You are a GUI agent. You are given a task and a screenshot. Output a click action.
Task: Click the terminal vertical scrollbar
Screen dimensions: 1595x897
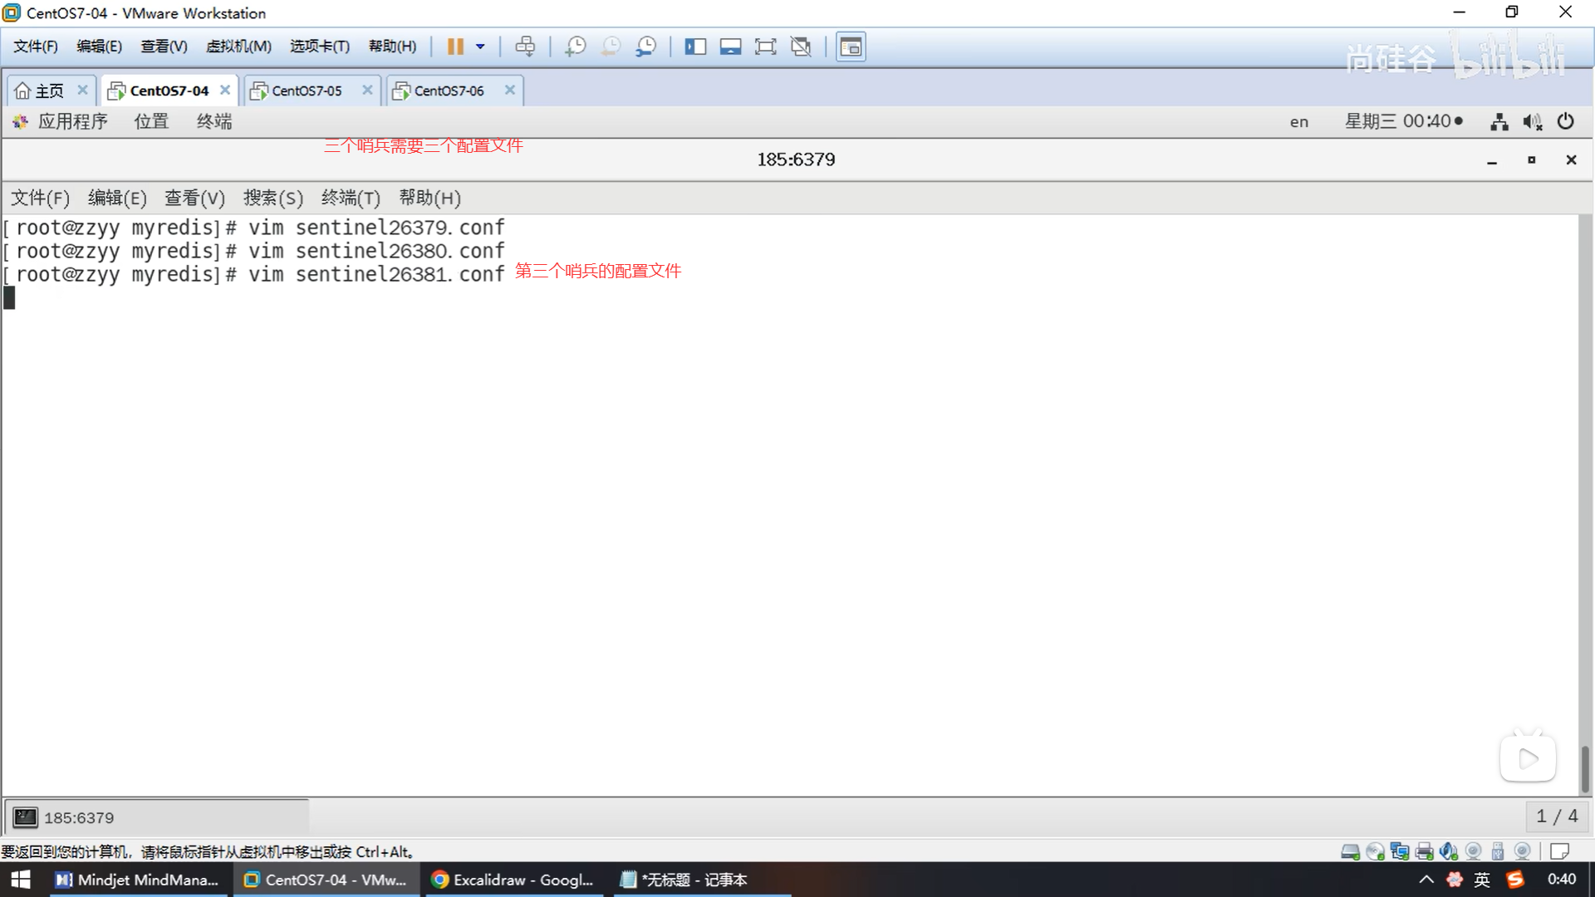coord(1585,768)
